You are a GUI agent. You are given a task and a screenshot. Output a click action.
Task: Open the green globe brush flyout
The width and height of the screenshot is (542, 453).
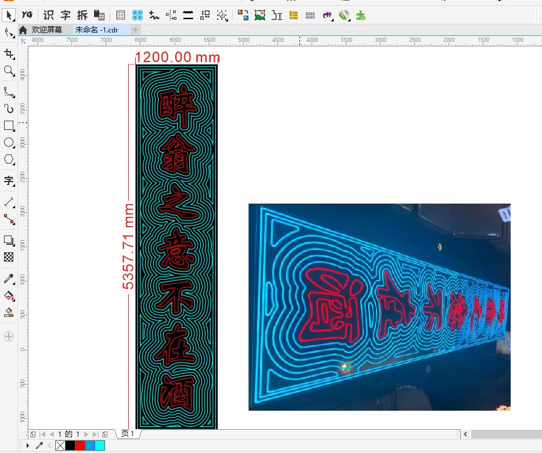pos(344,15)
